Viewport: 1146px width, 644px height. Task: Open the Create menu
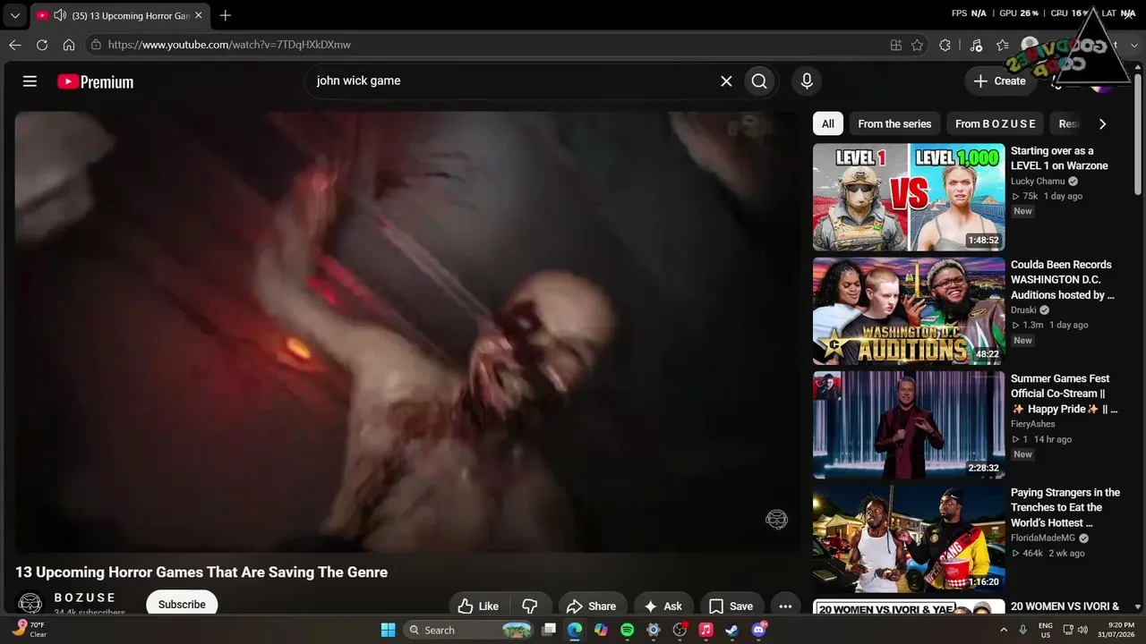(x=1000, y=81)
